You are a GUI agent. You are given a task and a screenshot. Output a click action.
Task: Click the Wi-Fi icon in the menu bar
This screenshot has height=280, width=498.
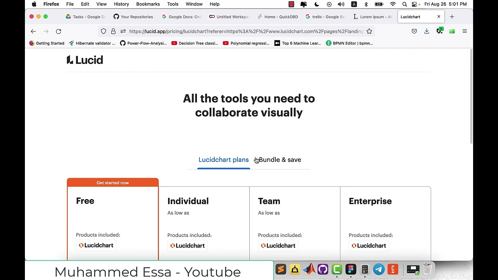pos(393,4)
